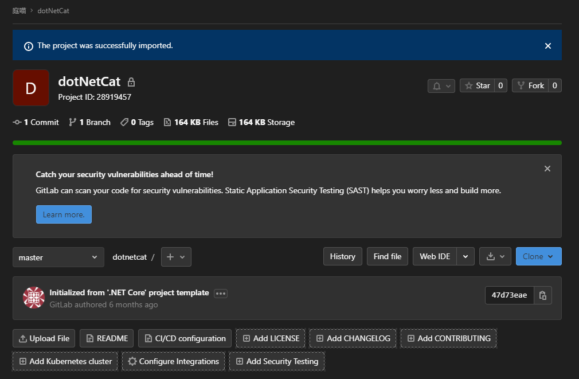View the 1 Branch link
This screenshot has width=579, height=379.
[x=89, y=122]
